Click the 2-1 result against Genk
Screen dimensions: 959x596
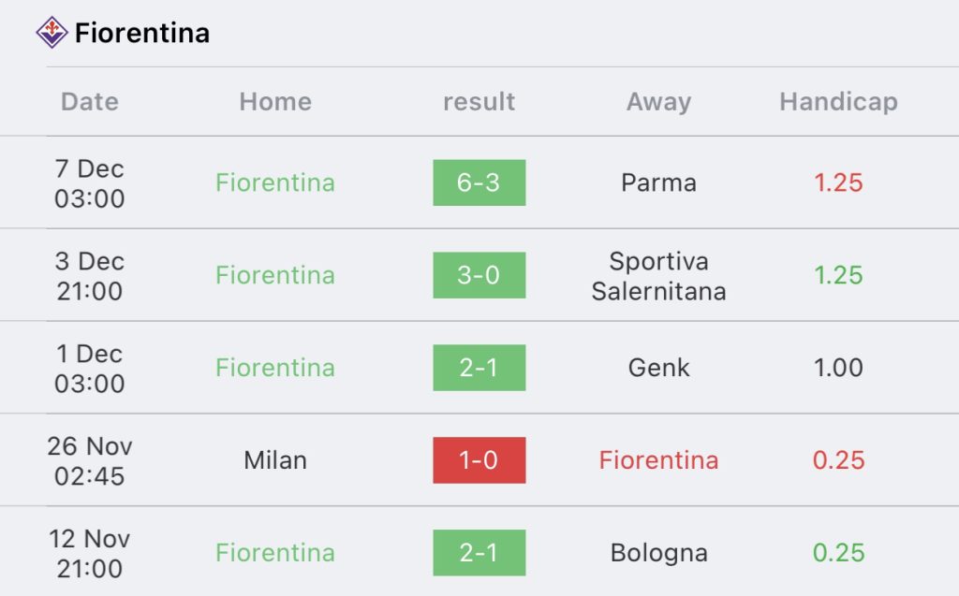pyautogui.click(x=479, y=368)
